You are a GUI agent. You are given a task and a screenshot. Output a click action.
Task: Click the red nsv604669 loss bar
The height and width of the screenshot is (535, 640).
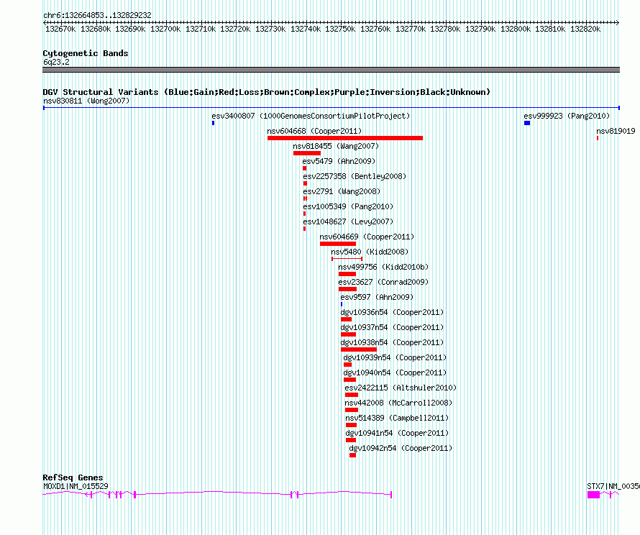(337, 244)
